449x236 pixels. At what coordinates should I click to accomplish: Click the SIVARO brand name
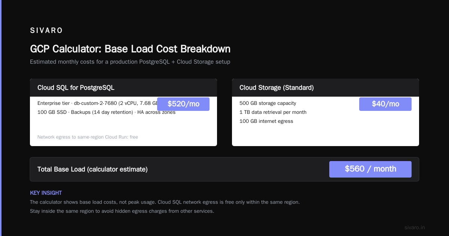(x=46, y=31)
